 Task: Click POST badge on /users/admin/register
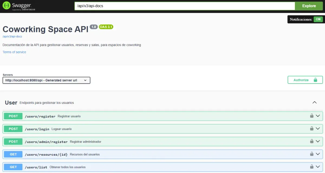click(x=13, y=142)
